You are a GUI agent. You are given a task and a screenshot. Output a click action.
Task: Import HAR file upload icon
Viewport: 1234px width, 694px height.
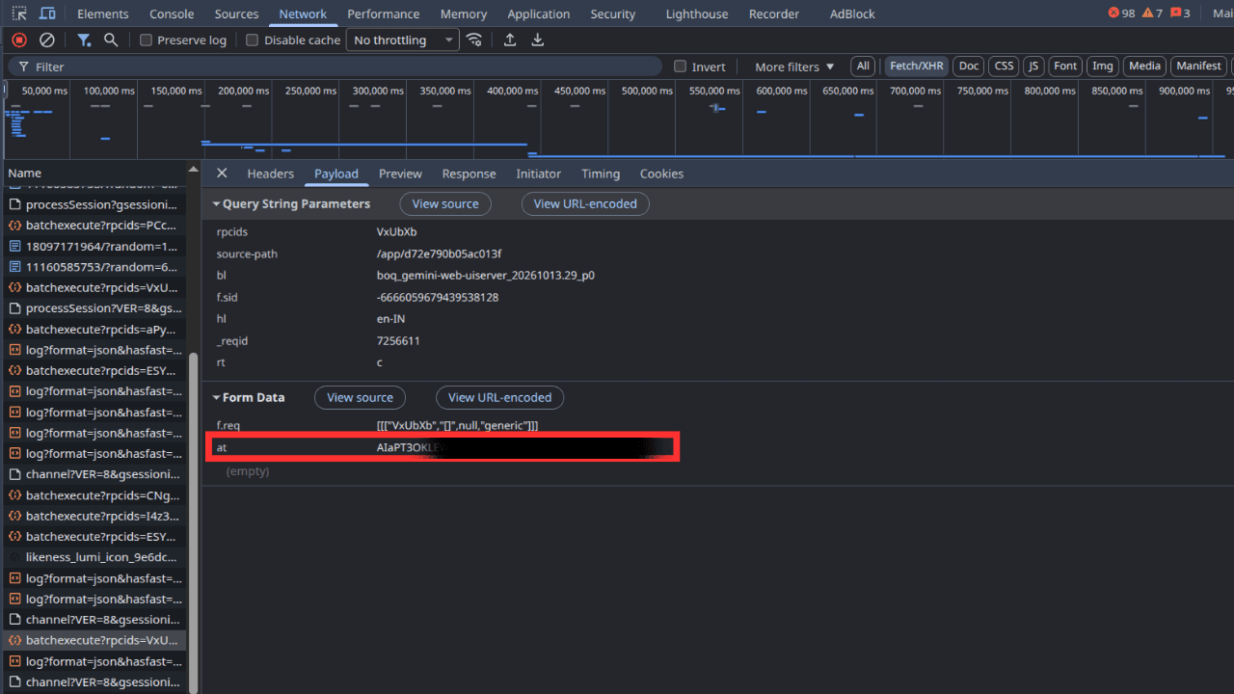point(510,40)
